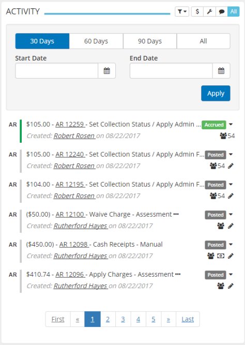Open the Start Date calendar picker
Screen dimensions: 245x345
pos(106,71)
